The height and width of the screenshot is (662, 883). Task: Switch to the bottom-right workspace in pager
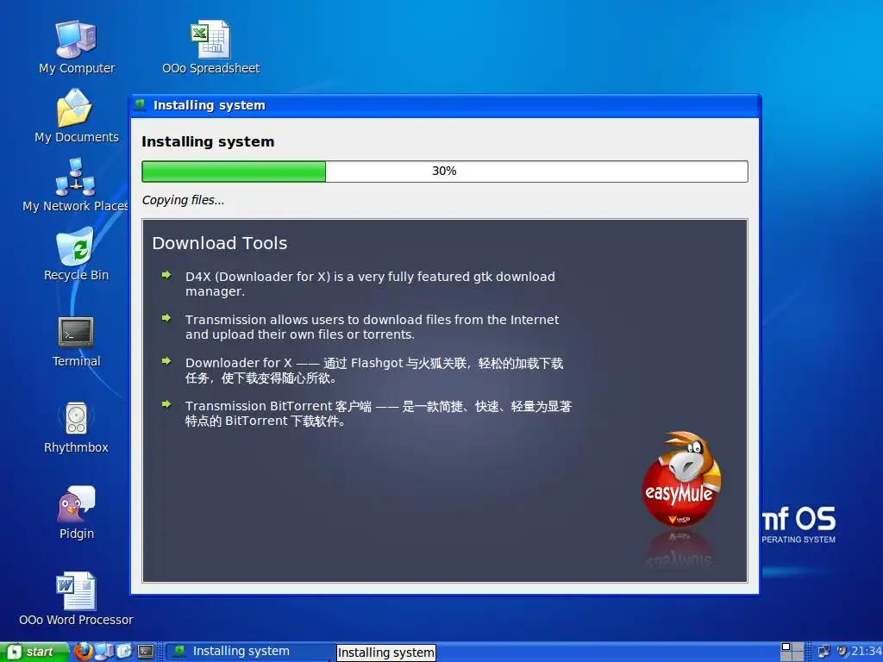pyautogui.click(x=798, y=656)
